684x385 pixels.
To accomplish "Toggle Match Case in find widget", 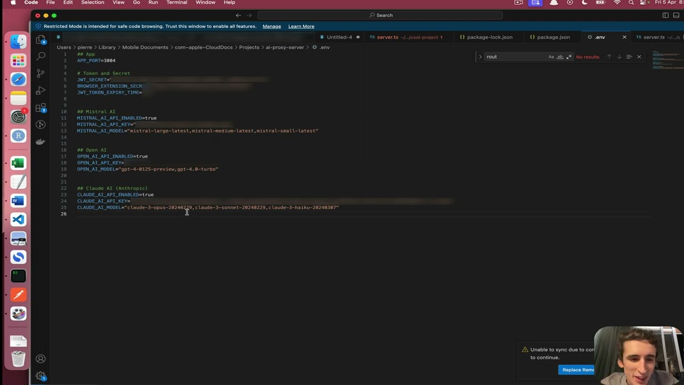I will (551, 57).
